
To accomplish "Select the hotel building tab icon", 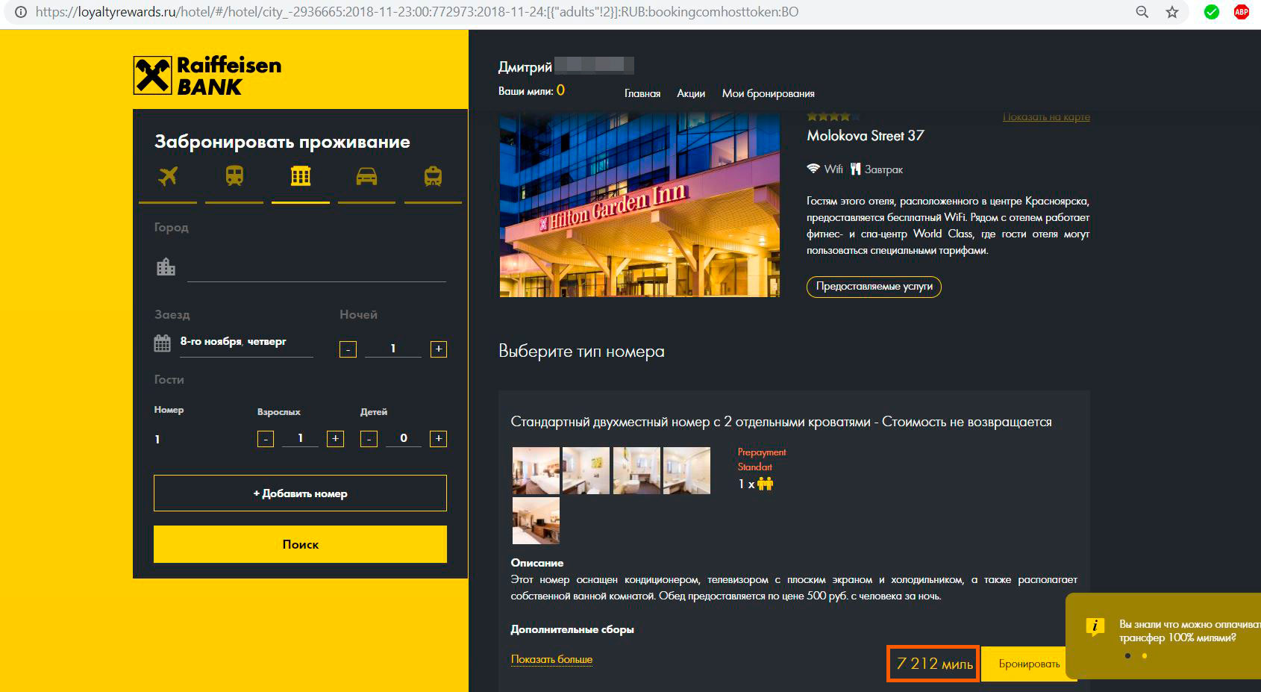I will pyautogui.click(x=301, y=176).
